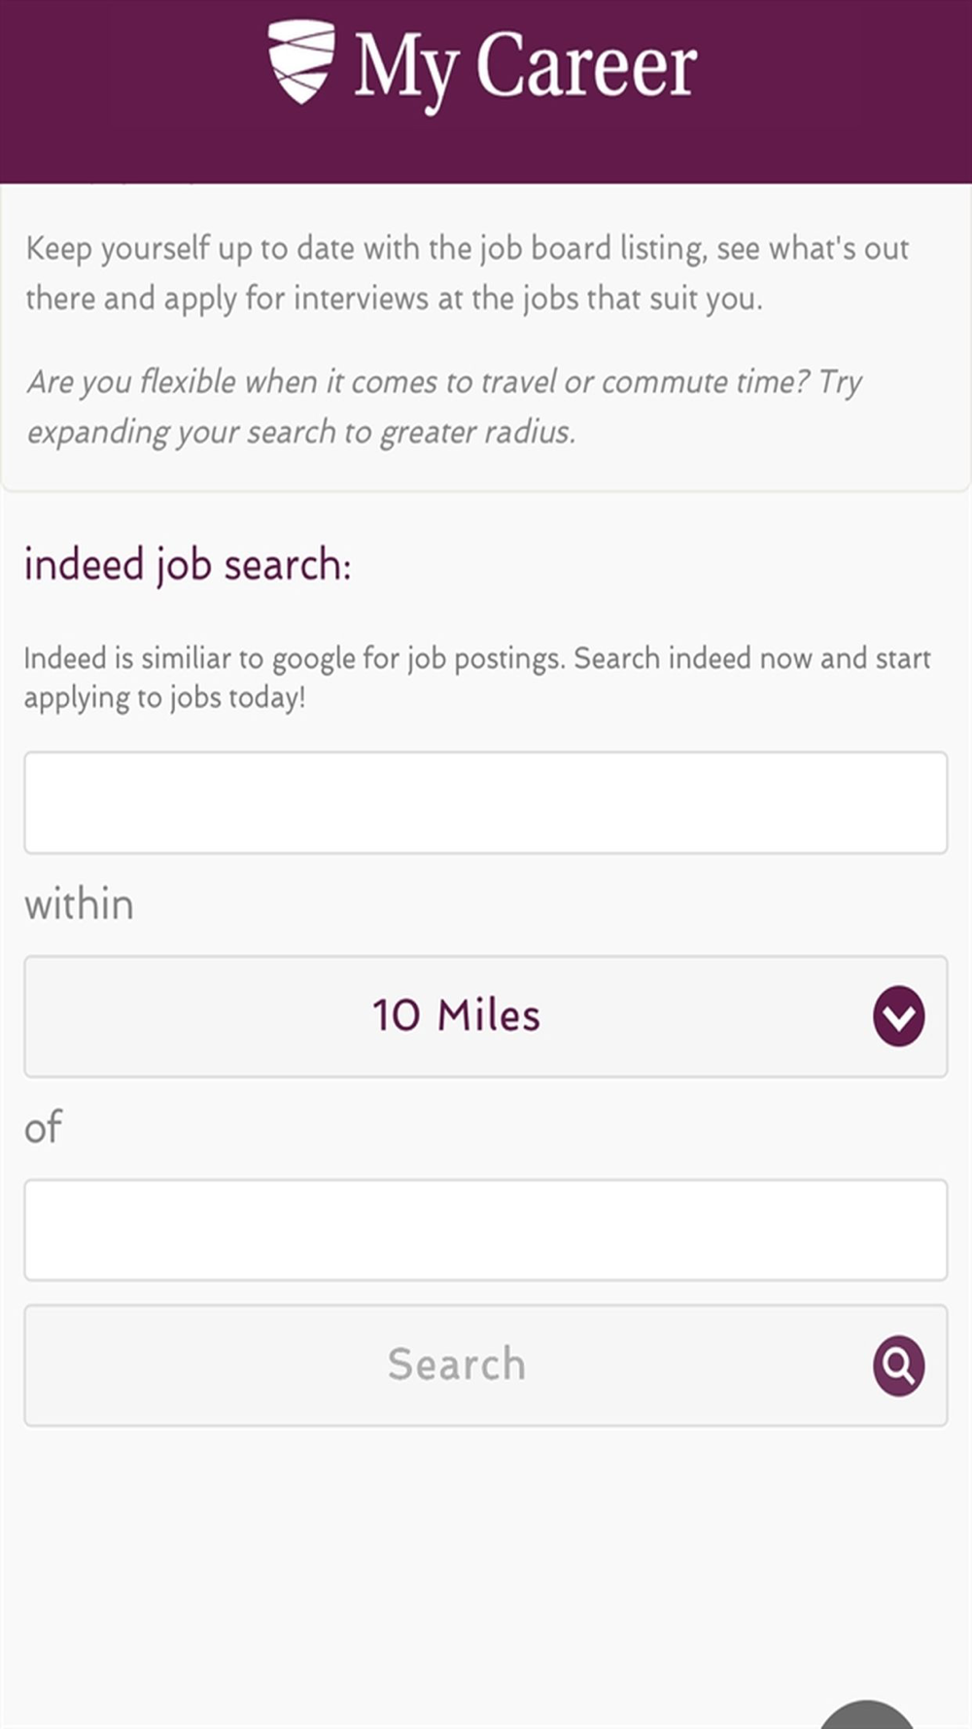This screenshot has height=1729, width=972.
Task: Click the "Indeed is similiar to google" description
Action: pyautogui.click(x=476, y=658)
